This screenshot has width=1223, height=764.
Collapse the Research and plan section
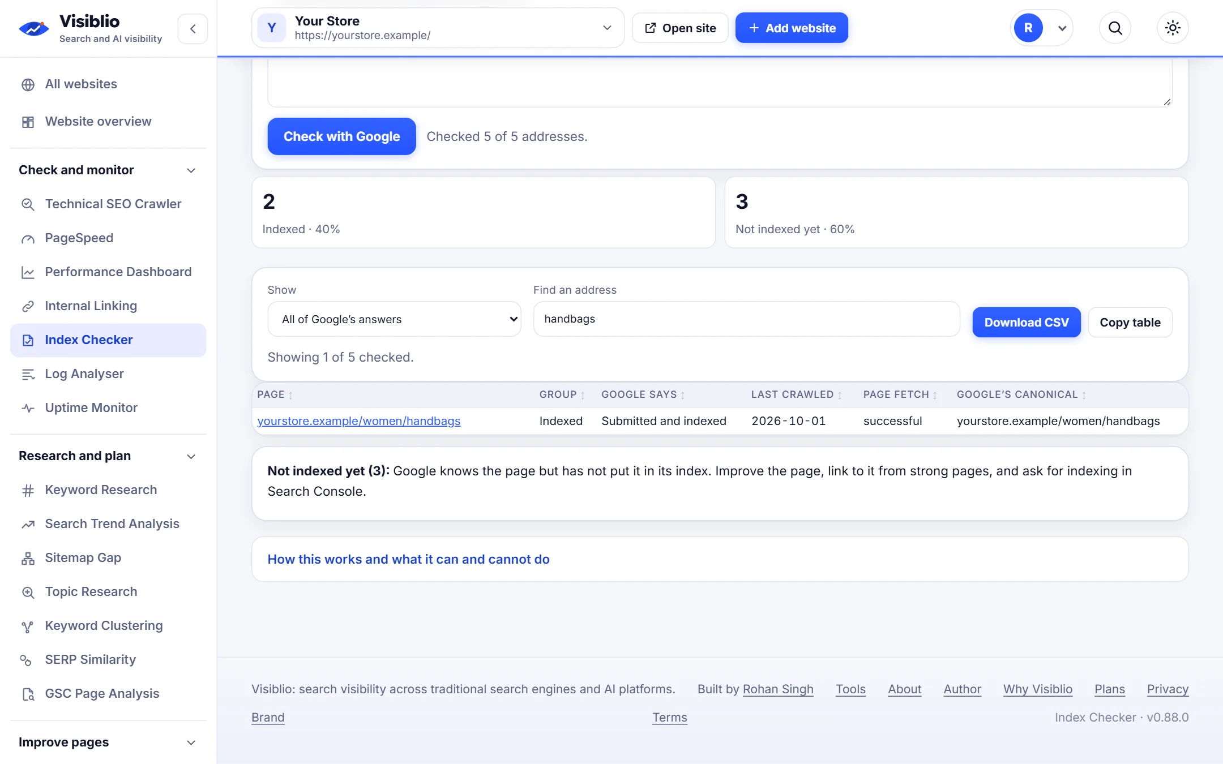[108, 456]
